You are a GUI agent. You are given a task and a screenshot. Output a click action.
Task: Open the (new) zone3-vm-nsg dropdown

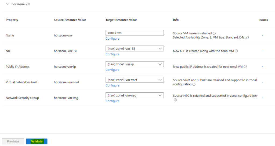(135, 95)
